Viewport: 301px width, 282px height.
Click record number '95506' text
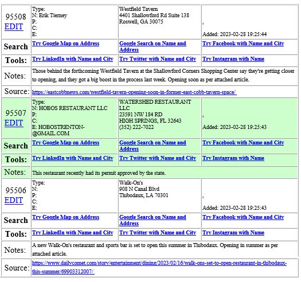tap(15, 190)
